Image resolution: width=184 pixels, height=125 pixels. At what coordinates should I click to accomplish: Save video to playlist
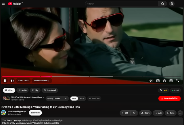(x=170, y=113)
